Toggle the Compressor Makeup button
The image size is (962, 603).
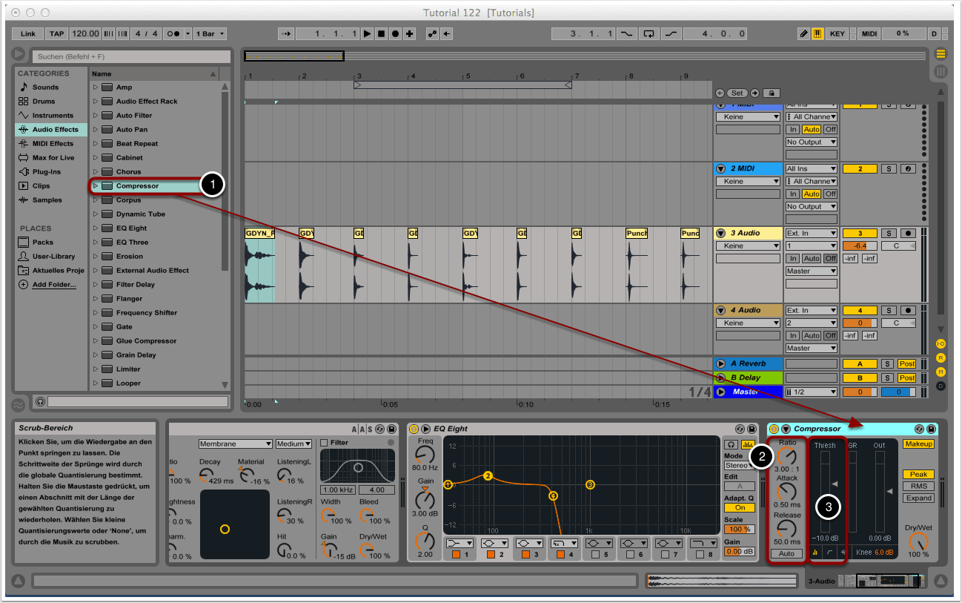click(x=918, y=444)
